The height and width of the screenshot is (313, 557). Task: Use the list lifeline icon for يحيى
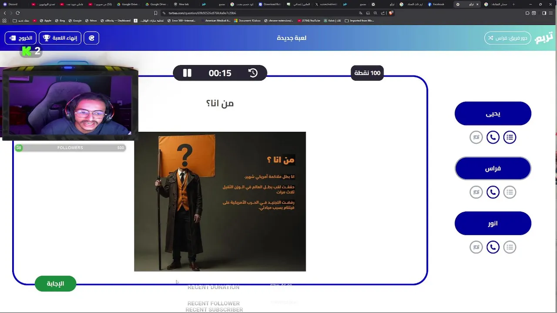click(510, 137)
